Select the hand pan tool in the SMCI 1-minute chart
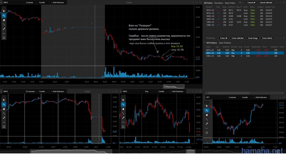Viewport: 286px width, 154px height. click(x=4, y=20)
